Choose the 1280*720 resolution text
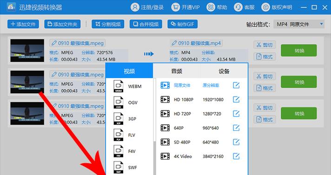The height and width of the screenshot is (175, 331). point(212,114)
